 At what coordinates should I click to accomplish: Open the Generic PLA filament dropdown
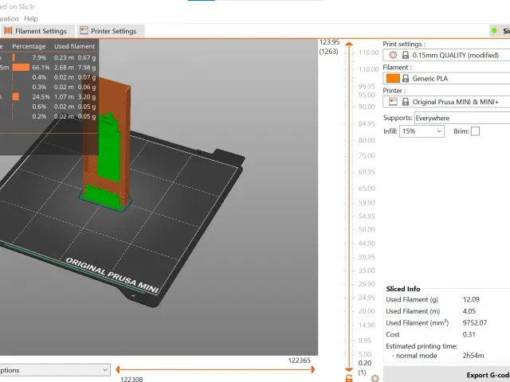(446, 79)
